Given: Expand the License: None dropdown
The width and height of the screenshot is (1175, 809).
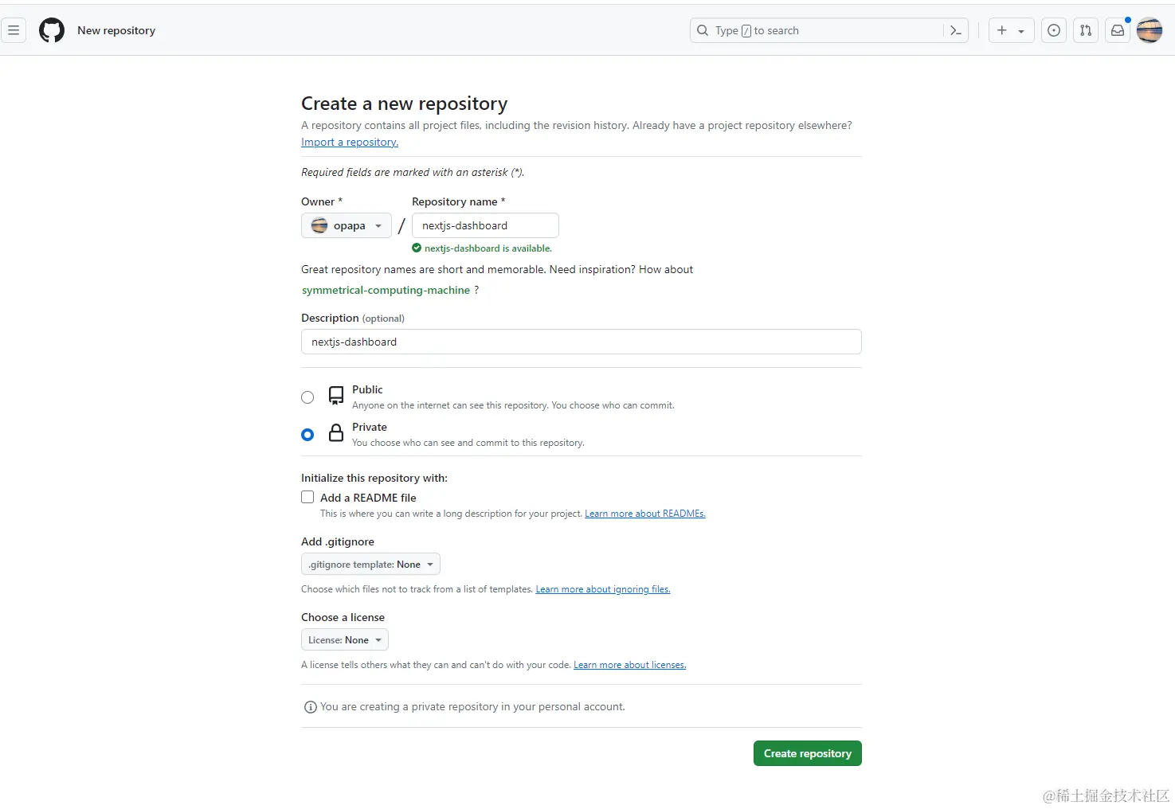Looking at the screenshot, I should pyautogui.click(x=345, y=640).
